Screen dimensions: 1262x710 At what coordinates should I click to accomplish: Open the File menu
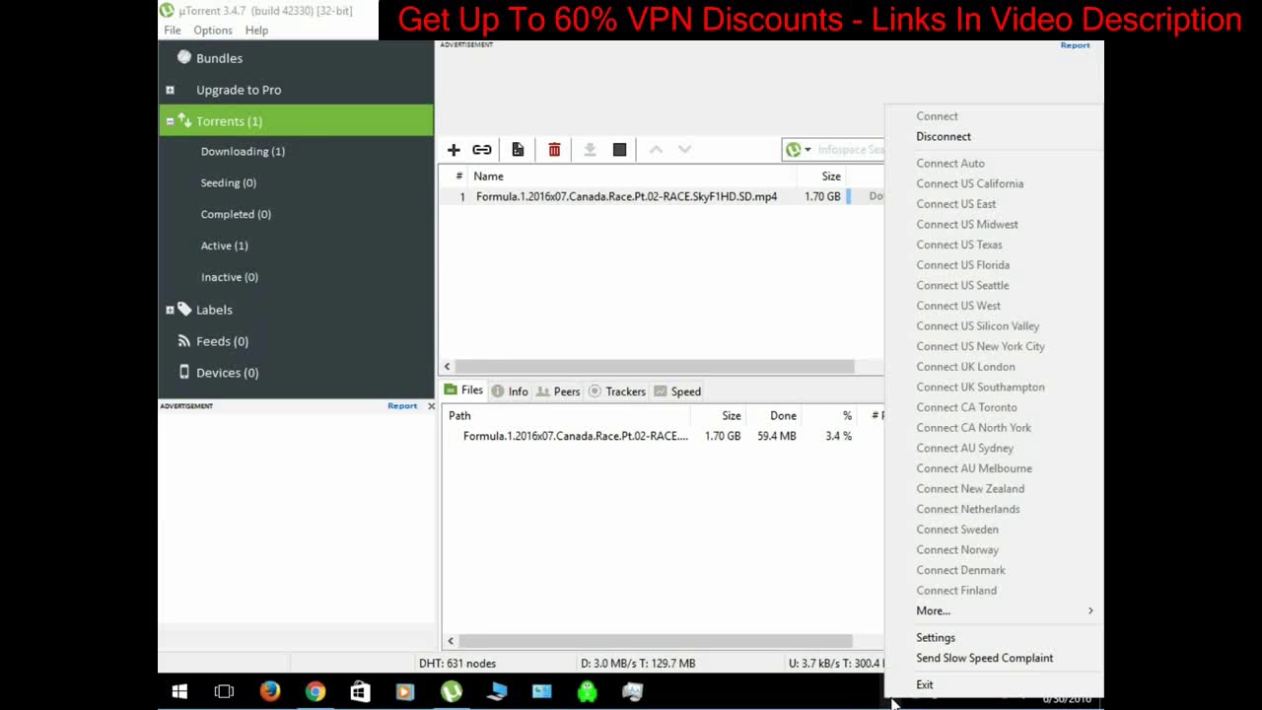click(173, 31)
